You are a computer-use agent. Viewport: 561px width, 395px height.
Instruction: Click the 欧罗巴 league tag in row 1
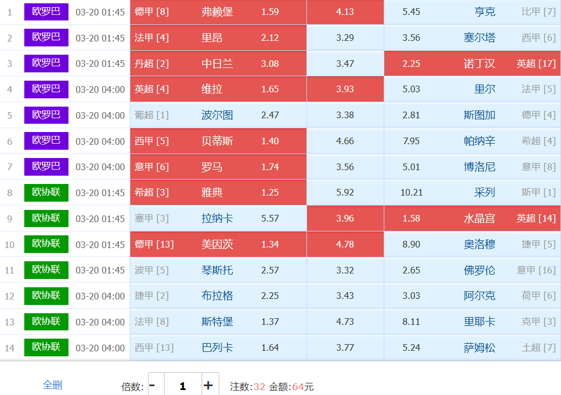pos(46,12)
